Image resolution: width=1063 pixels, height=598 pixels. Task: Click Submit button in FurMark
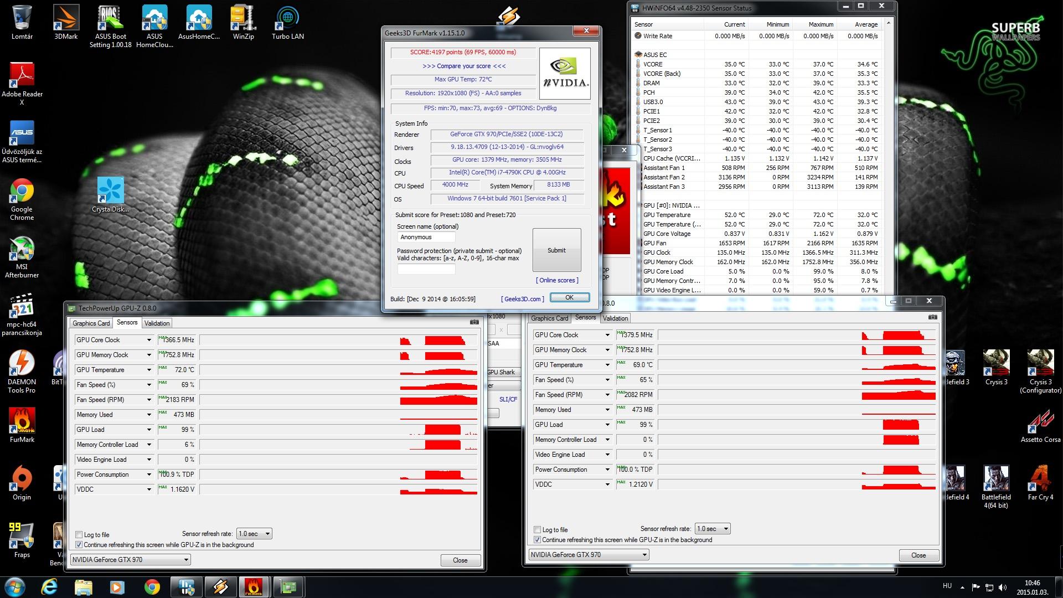pos(556,250)
